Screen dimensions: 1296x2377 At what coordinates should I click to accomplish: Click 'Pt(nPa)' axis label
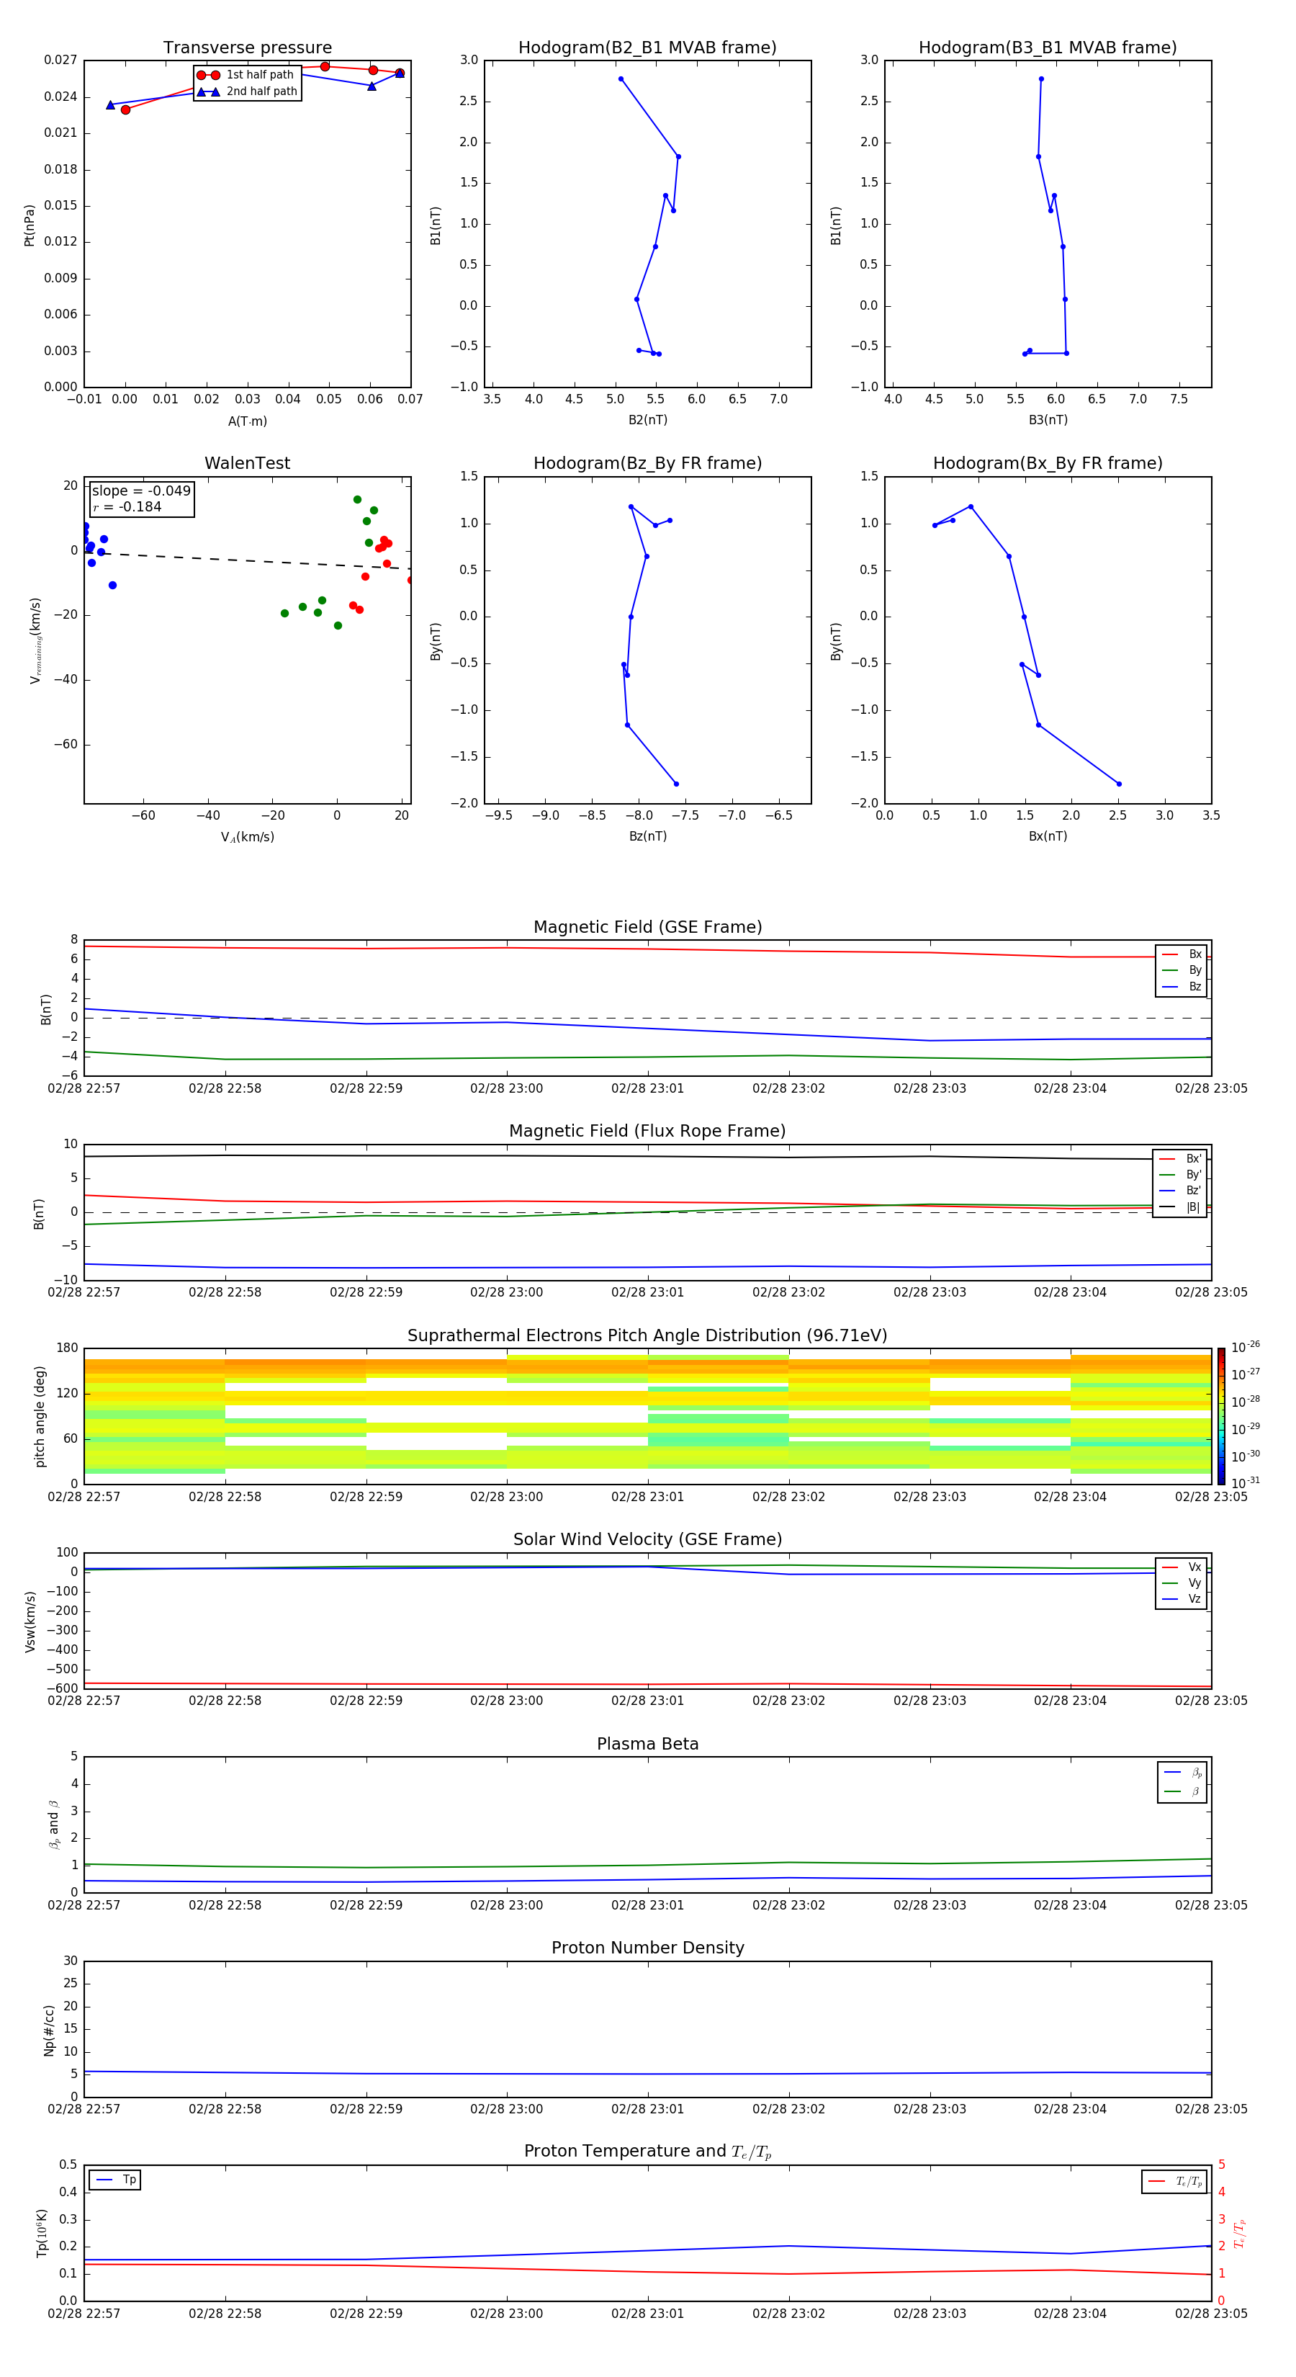[x=30, y=224]
